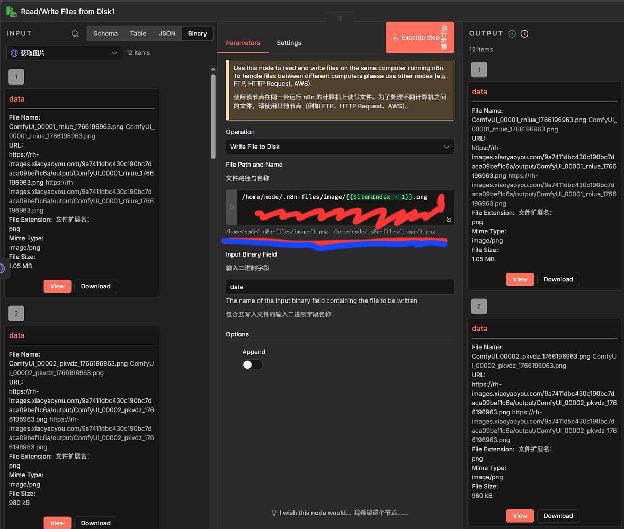Click the output 12 items count
The image size is (624, 529).
point(481,49)
